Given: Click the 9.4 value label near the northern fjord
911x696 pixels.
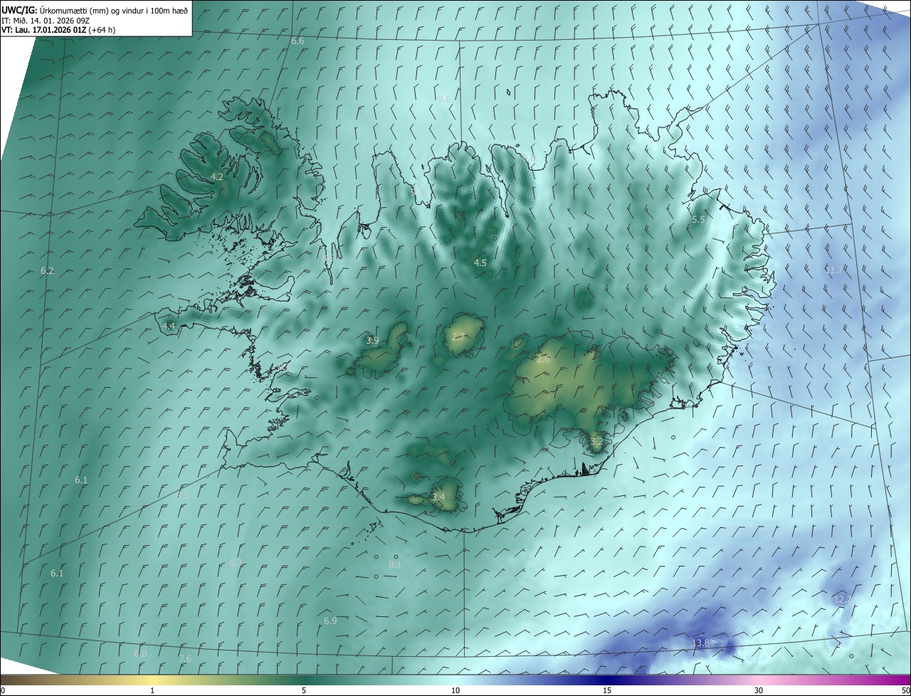Looking at the screenshot, I should 418,192.
